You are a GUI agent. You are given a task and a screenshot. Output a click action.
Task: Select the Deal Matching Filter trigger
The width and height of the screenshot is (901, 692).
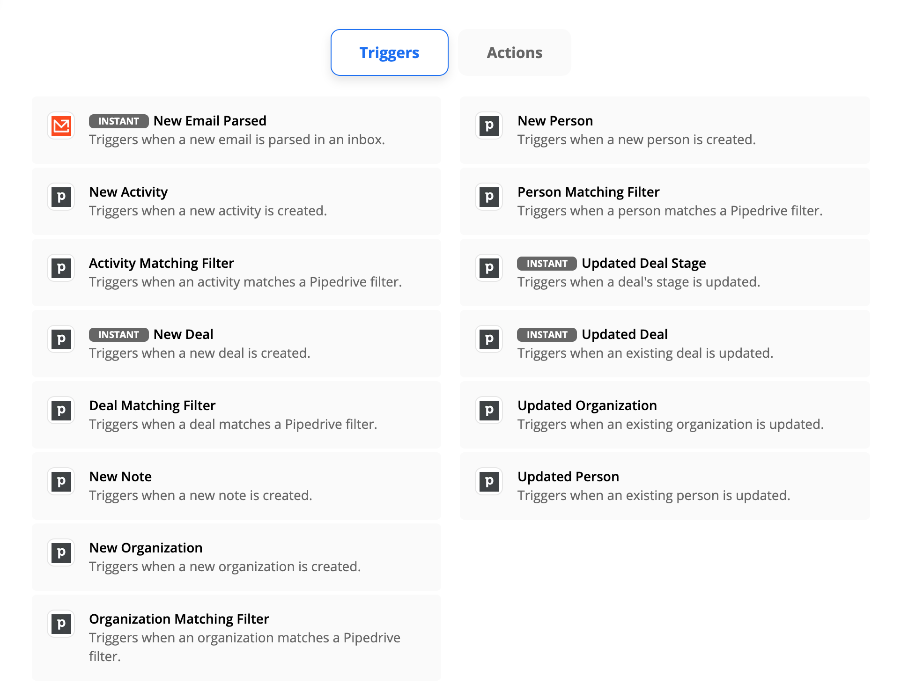(x=236, y=415)
